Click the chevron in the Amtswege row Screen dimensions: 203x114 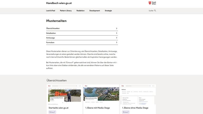tap(117, 38)
